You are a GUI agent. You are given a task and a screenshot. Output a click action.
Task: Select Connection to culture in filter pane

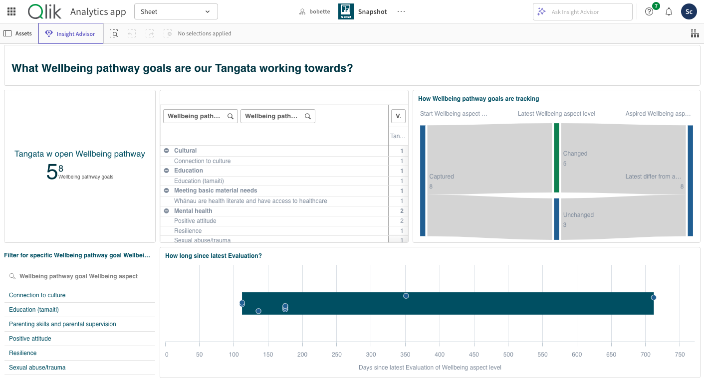click(80, 295)
